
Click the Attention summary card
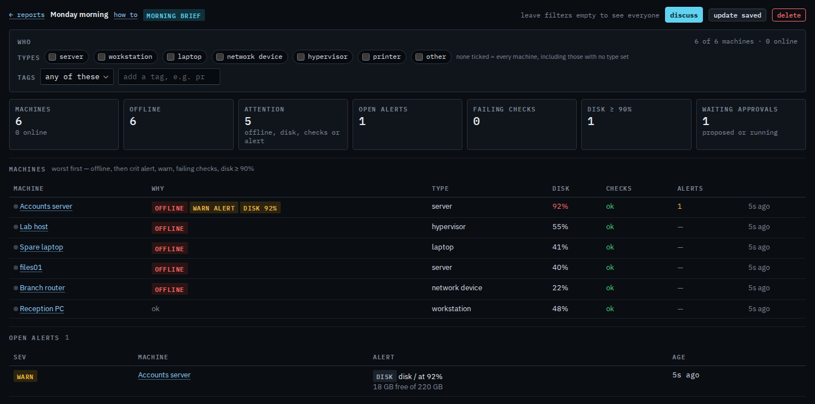[x=293, y=124]
